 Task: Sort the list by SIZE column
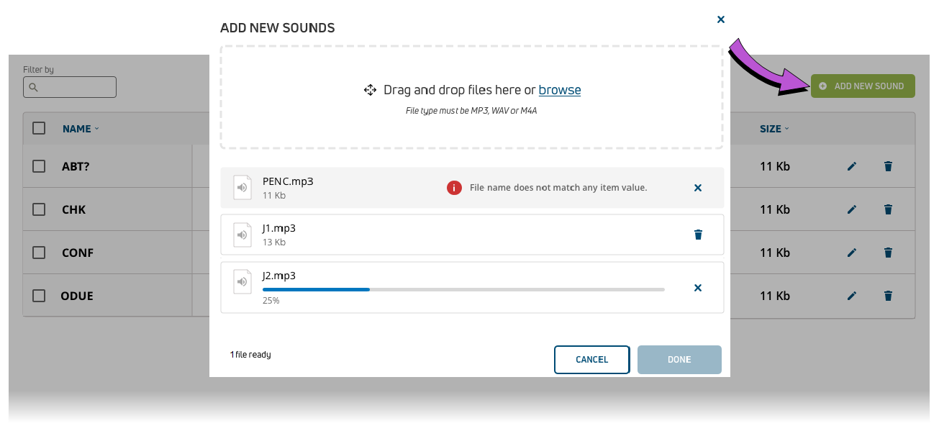[x=774, y=129]
